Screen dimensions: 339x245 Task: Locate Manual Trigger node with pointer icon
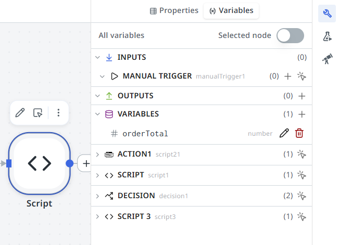[x=302, y=76]
